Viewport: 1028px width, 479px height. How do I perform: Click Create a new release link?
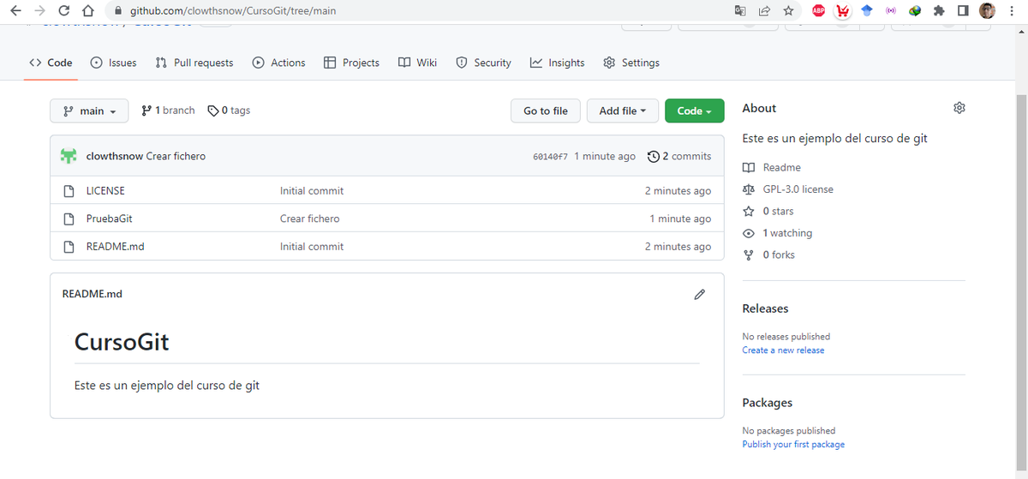(x=783, y=350)
